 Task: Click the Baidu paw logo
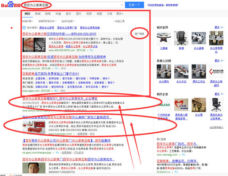click(x=10, y=4)
